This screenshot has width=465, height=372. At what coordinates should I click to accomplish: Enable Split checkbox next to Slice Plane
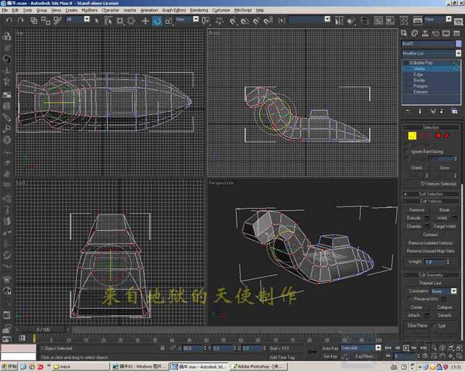(x=434, y=325)
